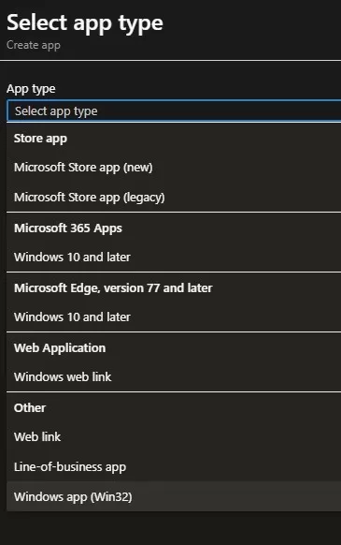This screenshot has width=341, height=545.
Task: Choose Microsoft Store app (new)
Action: click(174, 168)
